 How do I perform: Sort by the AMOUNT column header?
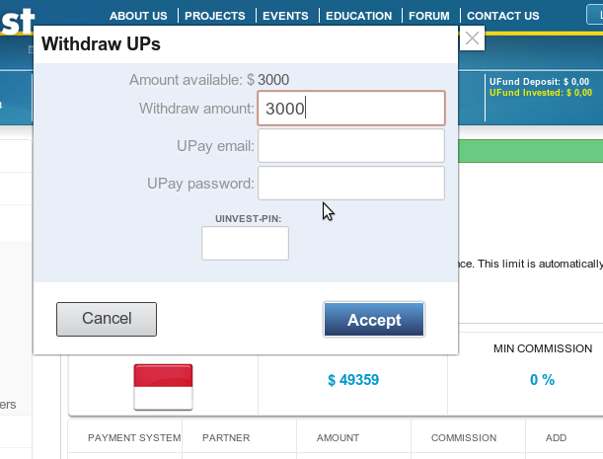338,437
